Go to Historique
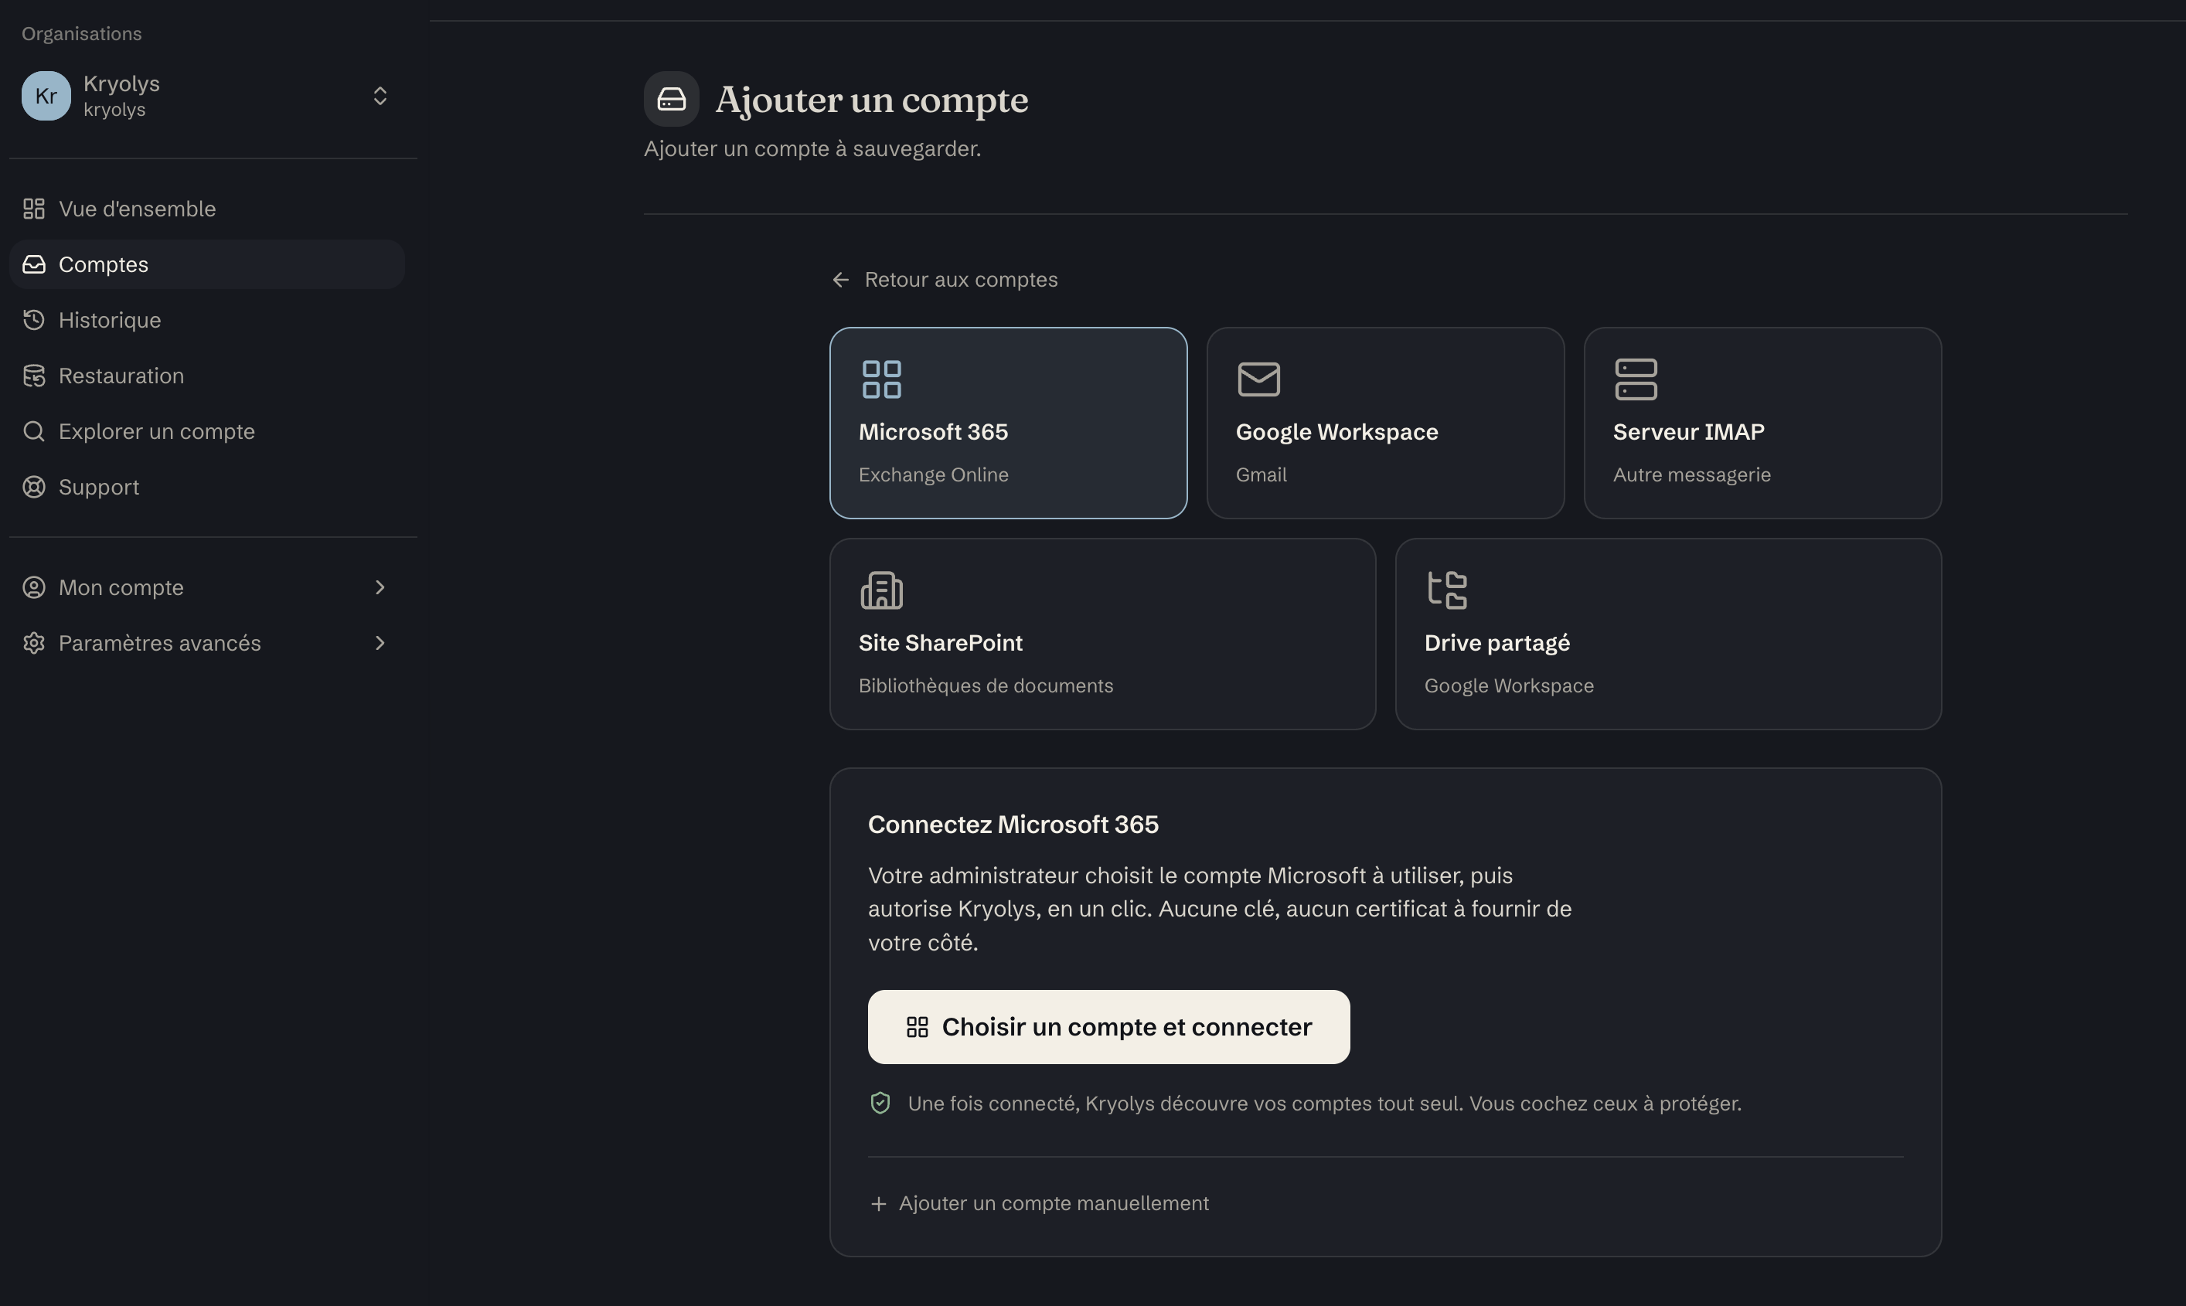Screen dimensions: 2186x1306 [x=207, y=319]
